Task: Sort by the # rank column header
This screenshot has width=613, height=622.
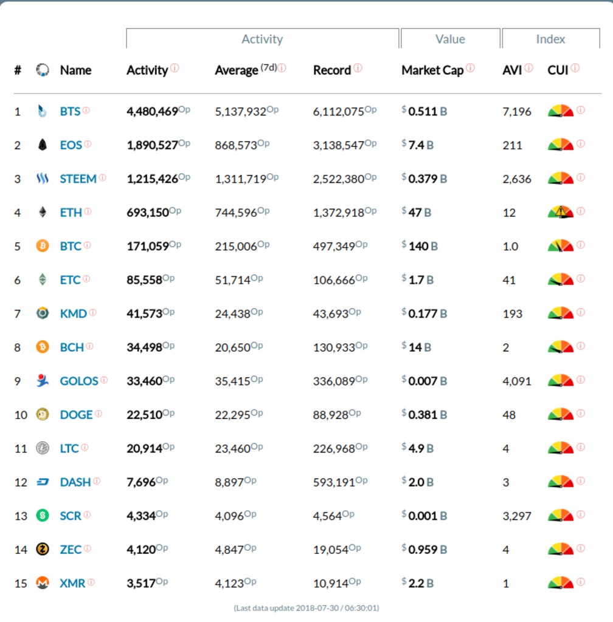Action: point(18,70)
